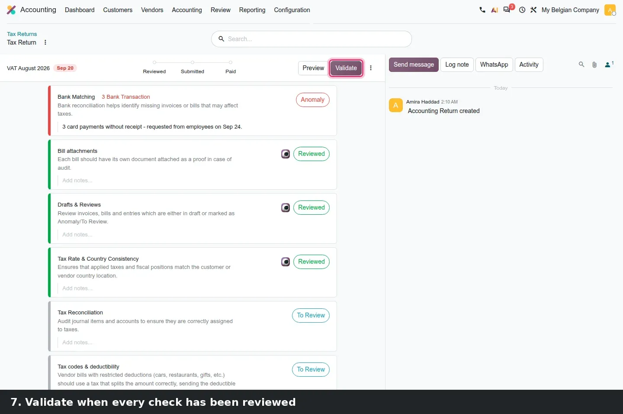The image size is (623, 414).
Task: Click the search icon in the chatter
Action: pos(581,65)
